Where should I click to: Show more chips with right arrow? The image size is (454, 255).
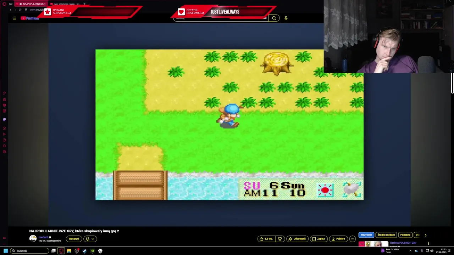426,235
